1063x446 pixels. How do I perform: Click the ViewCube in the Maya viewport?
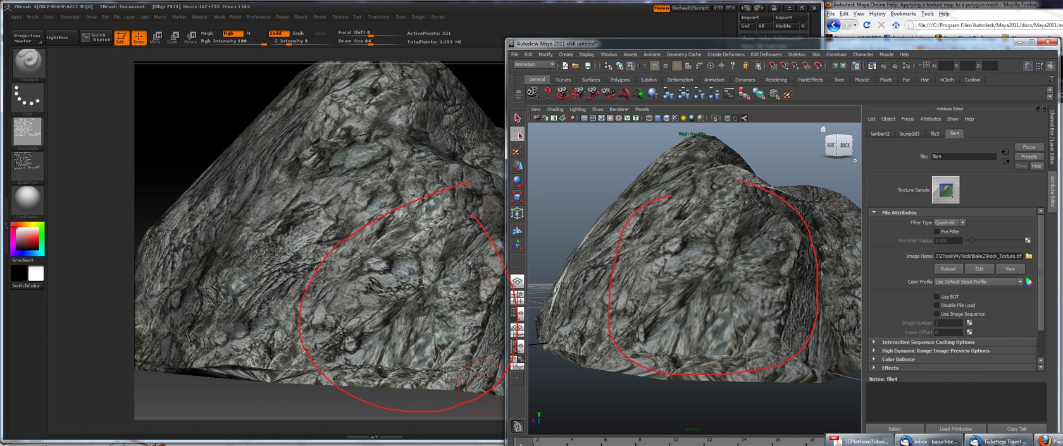click(x=838, y=145)
